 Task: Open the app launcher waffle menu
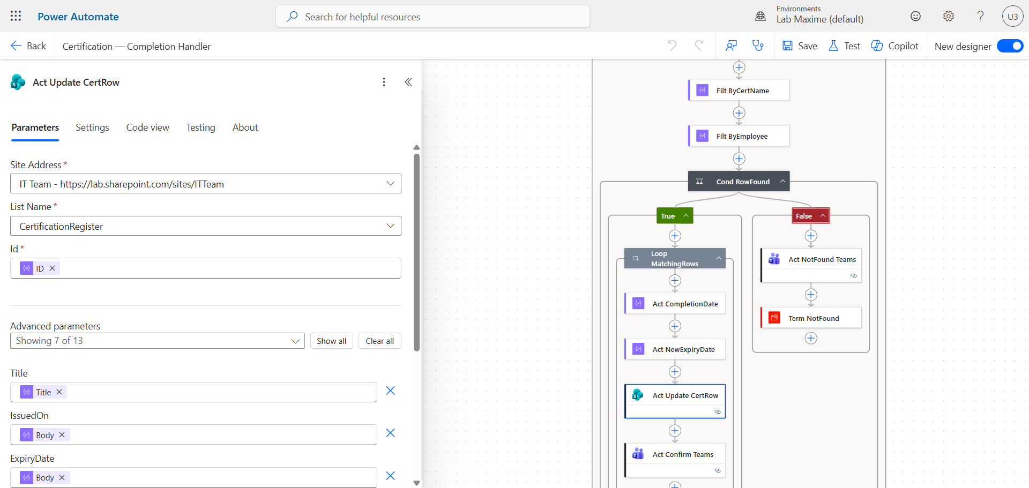click(x=16, y=16)
